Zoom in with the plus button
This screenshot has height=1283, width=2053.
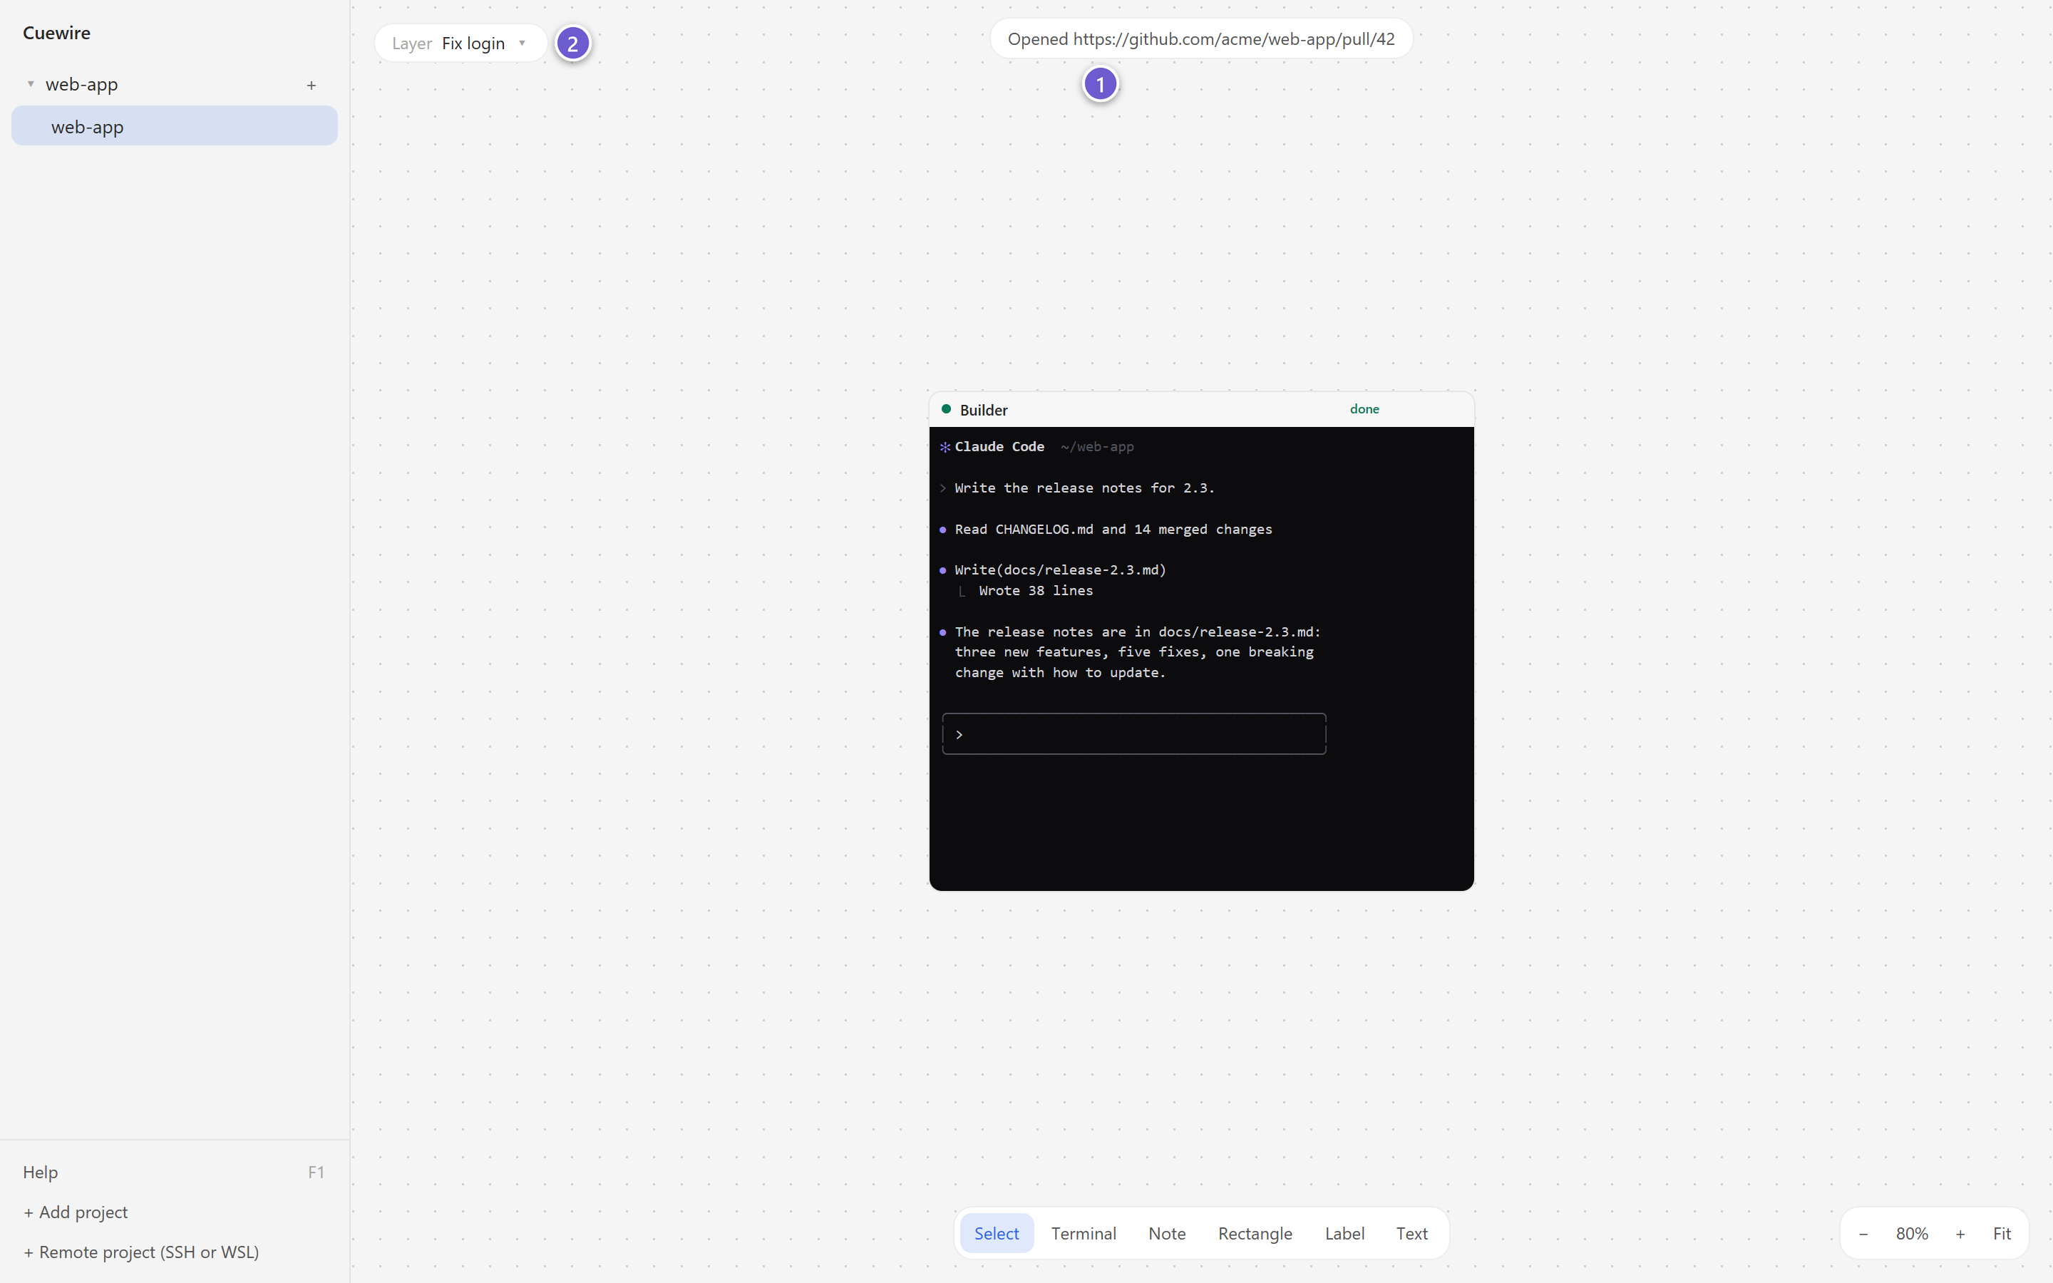coord(1960,1234)
